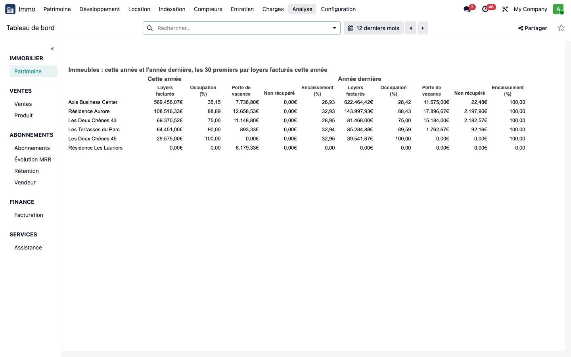Viewport: 571px width, 357px height.
Task: Click Les Terrasses du Parc row name
Action: [x=94, y=130]
